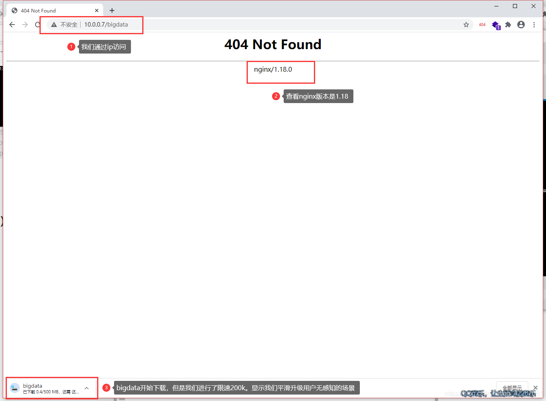The image size is (546, 401).
Task: Select the 404 Not Found tab
Action: point(55,10)
